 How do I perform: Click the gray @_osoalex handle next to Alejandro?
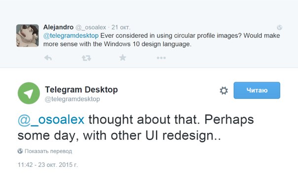(x=91, y=28)
